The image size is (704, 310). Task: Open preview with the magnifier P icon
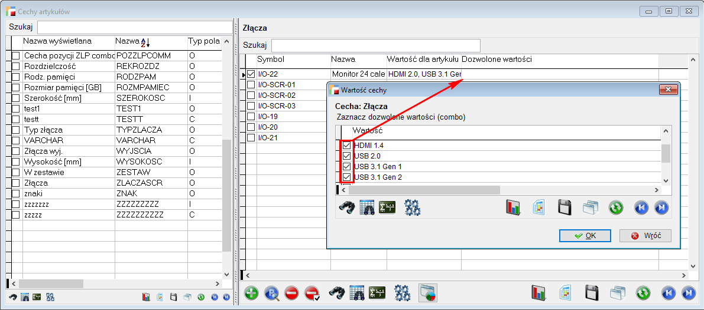coord(272,293)
